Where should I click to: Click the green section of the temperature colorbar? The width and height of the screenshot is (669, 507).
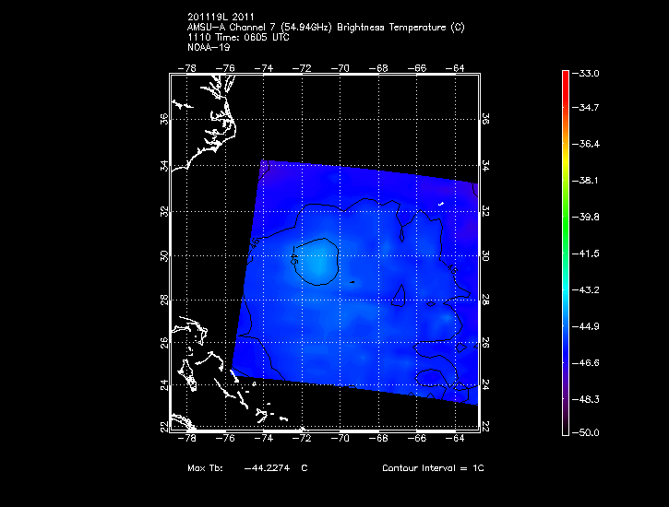click(x=566, y=221)
